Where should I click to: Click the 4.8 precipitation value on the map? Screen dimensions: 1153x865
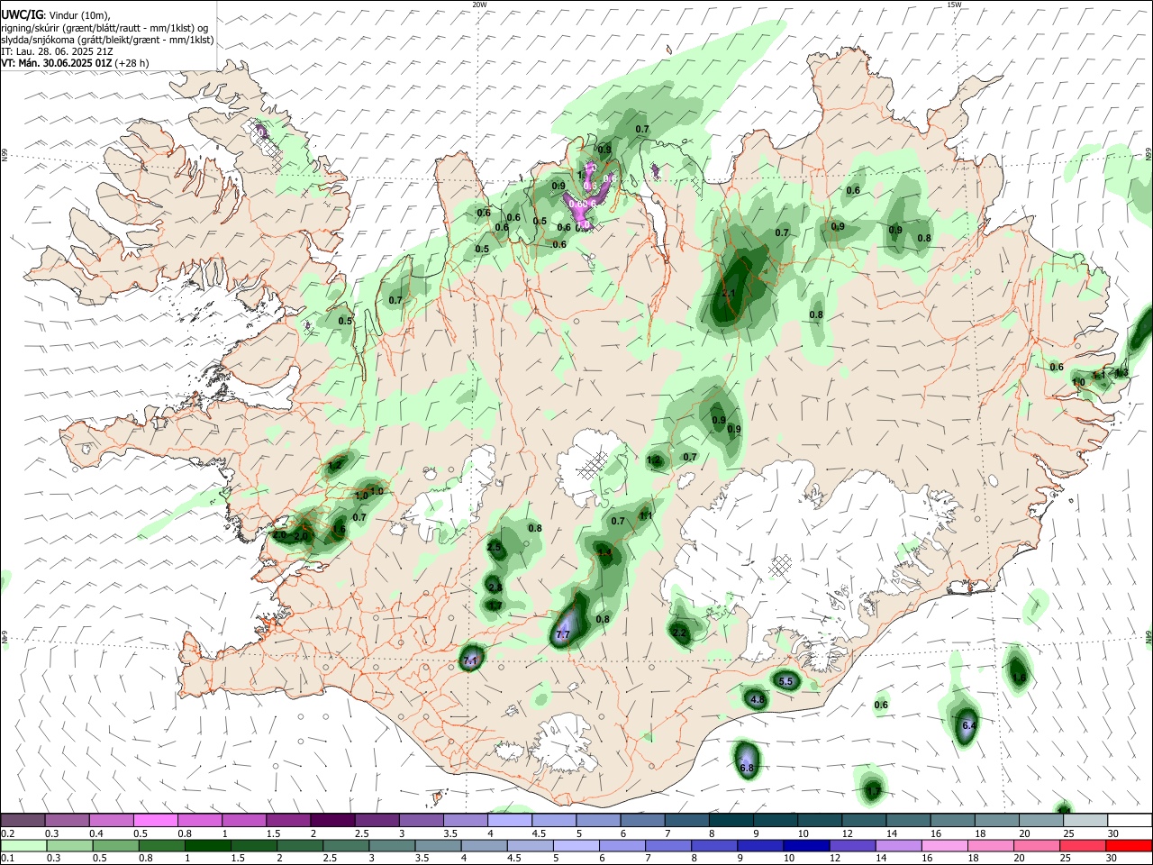click(757, 699)
